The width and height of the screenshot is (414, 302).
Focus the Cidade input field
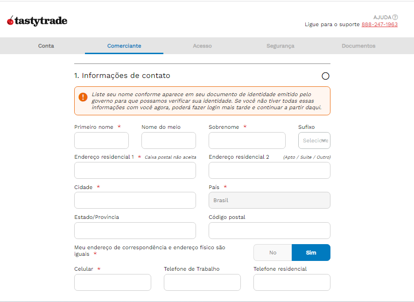click(x=135, y=200)
